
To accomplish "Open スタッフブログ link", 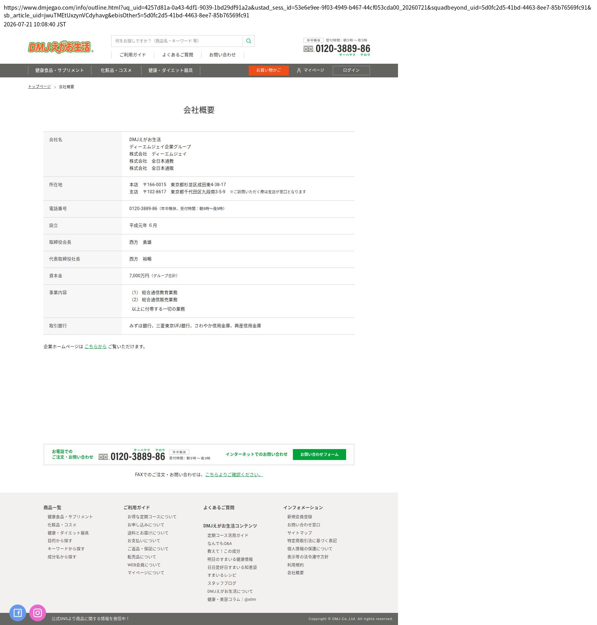I will pos(222,583).
